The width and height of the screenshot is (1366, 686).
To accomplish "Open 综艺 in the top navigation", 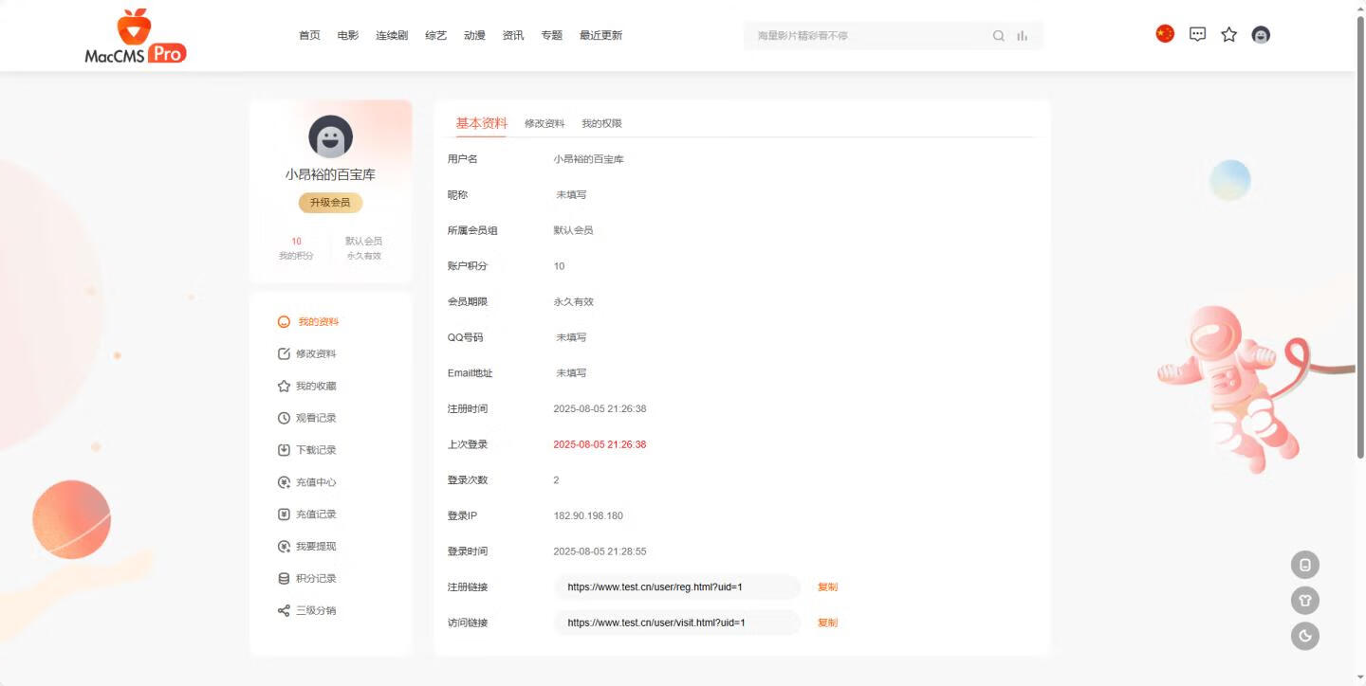I will pyautogui.click(x=435, y=35).
